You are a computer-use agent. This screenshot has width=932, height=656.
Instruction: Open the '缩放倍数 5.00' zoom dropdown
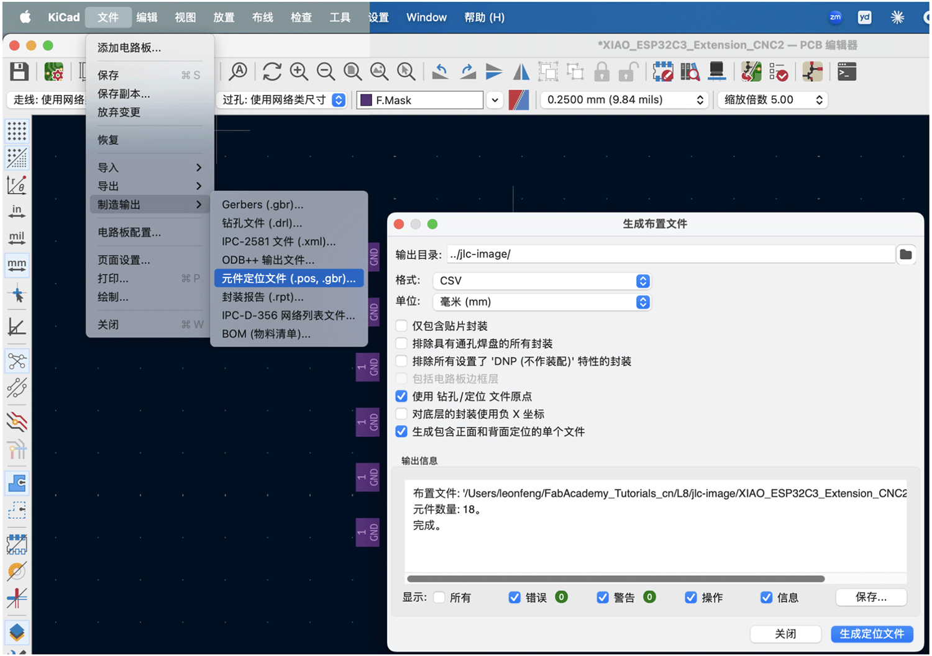pyautogui.click(x=773, y=100)
